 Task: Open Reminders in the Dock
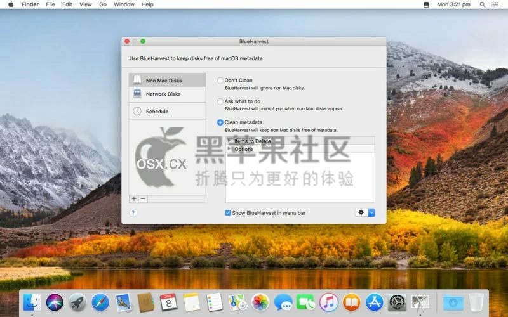[215, 302]
